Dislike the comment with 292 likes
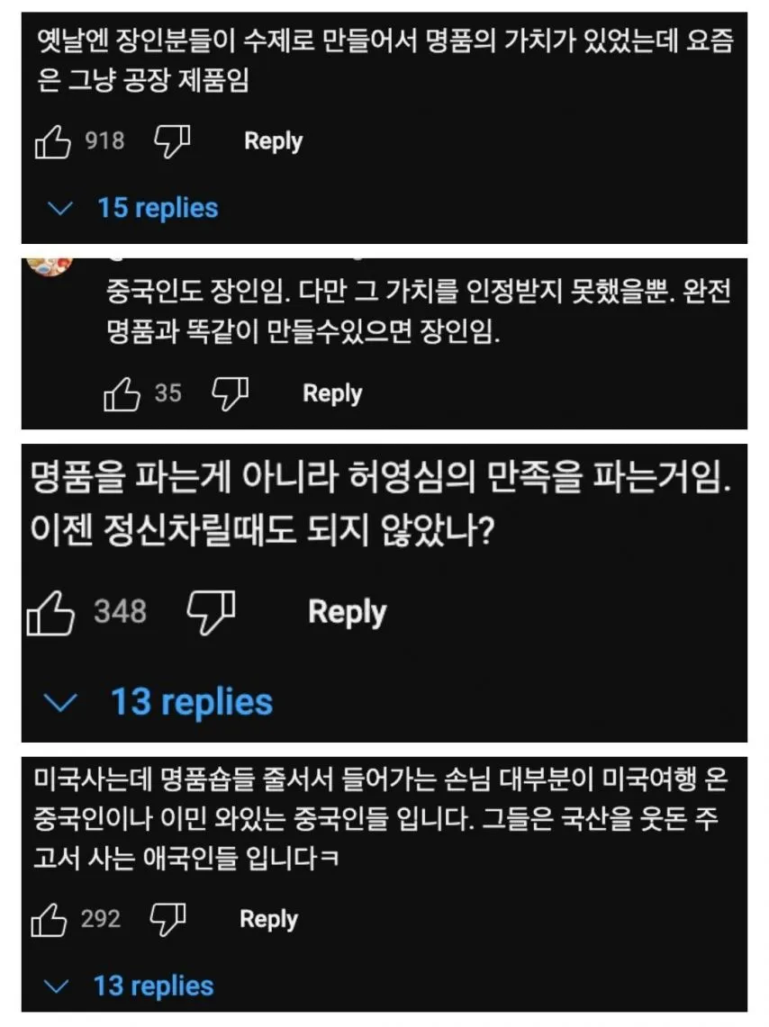The height and width of the screenshot is (1027, 769). point(168,919)
